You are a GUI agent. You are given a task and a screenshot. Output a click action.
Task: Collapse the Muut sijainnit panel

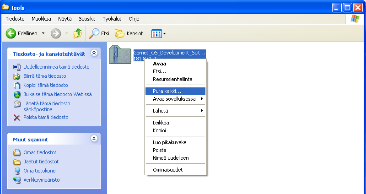94,139
